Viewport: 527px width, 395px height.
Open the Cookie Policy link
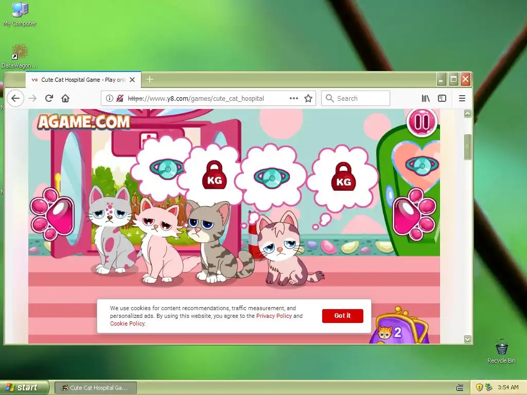pyautogui.click(x=128, y=324)
